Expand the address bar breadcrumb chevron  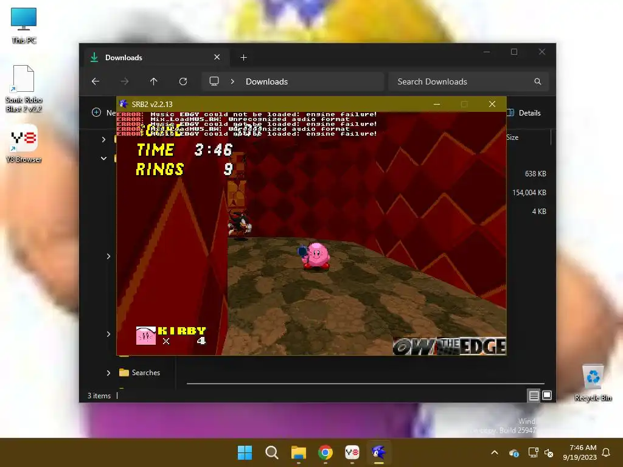pos(232,81)
